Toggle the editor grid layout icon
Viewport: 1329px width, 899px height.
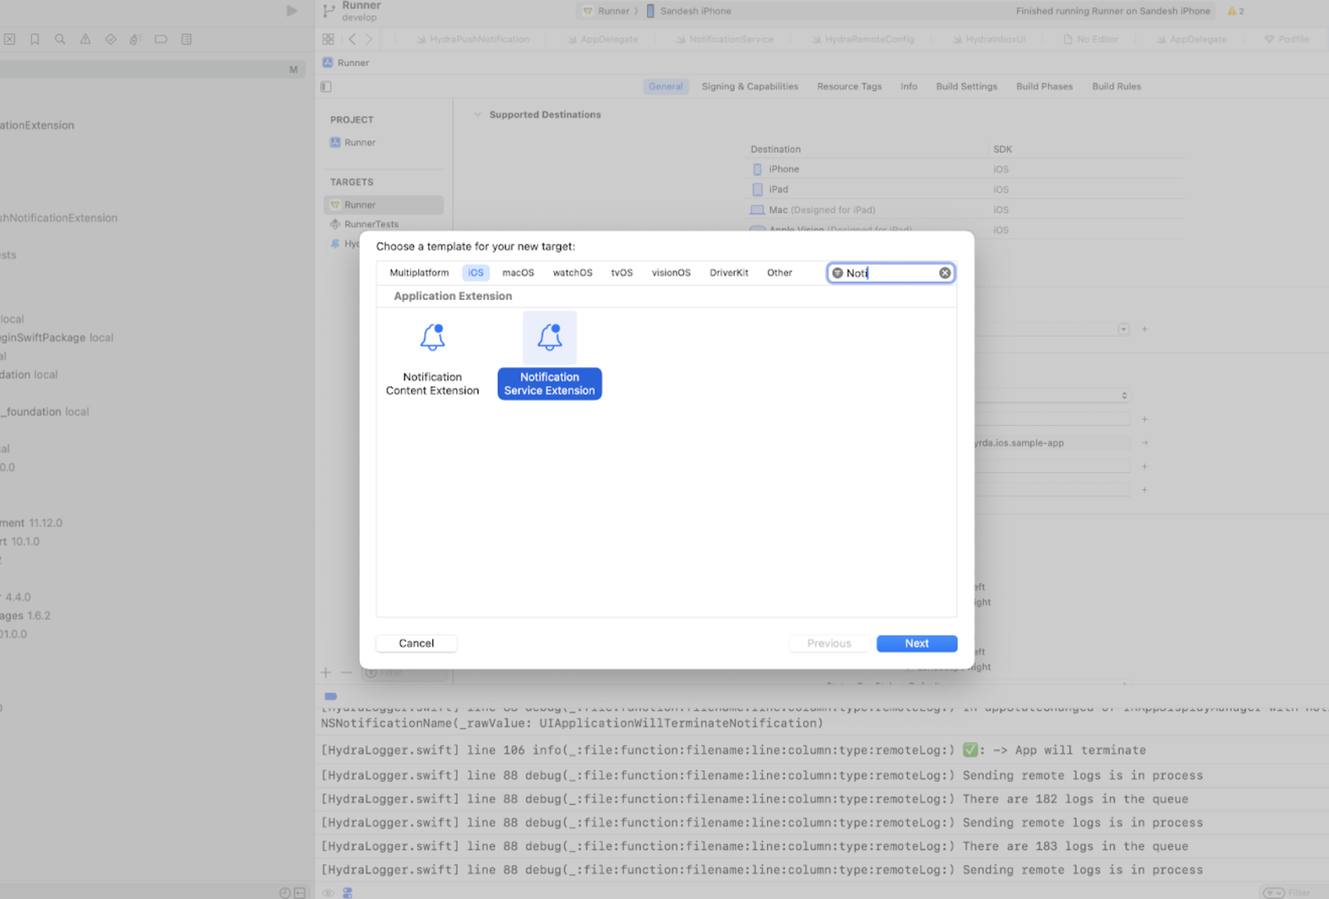pyautogui.click(x=328, y=39)
